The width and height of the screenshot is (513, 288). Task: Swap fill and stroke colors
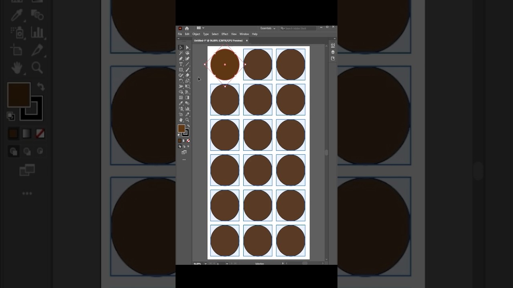tap(188, 126)
